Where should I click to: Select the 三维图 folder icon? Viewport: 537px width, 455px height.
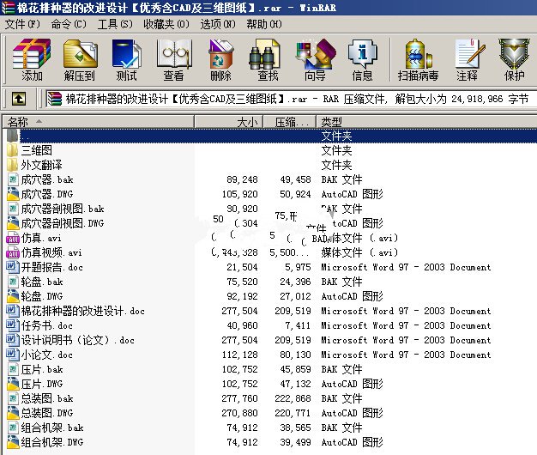pos(12,150)
